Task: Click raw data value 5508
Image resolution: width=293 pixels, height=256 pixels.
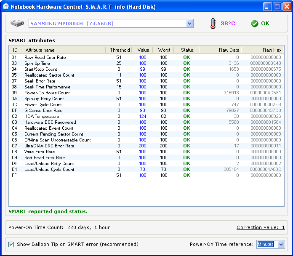Action: [x=234, y=122]
